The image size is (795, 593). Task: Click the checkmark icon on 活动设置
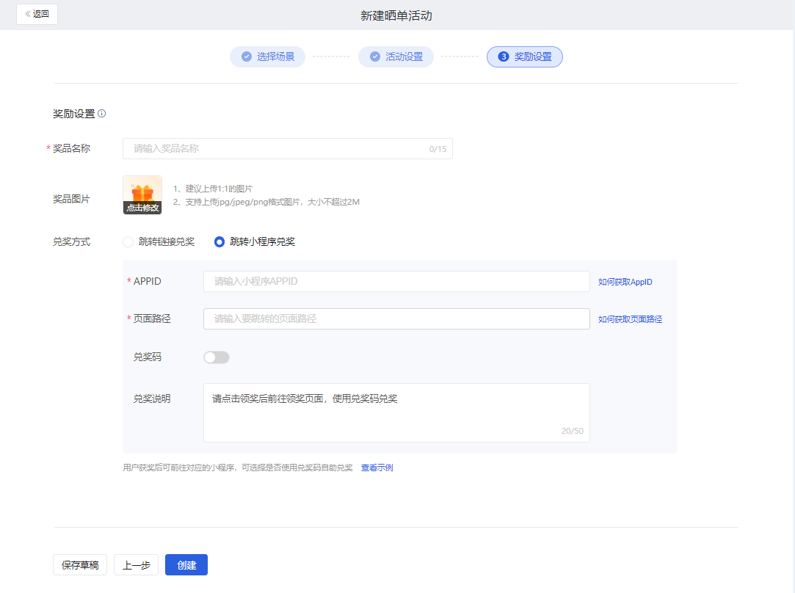click(374, 57)
